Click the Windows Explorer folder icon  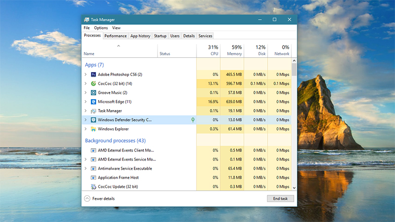[93, 129]
